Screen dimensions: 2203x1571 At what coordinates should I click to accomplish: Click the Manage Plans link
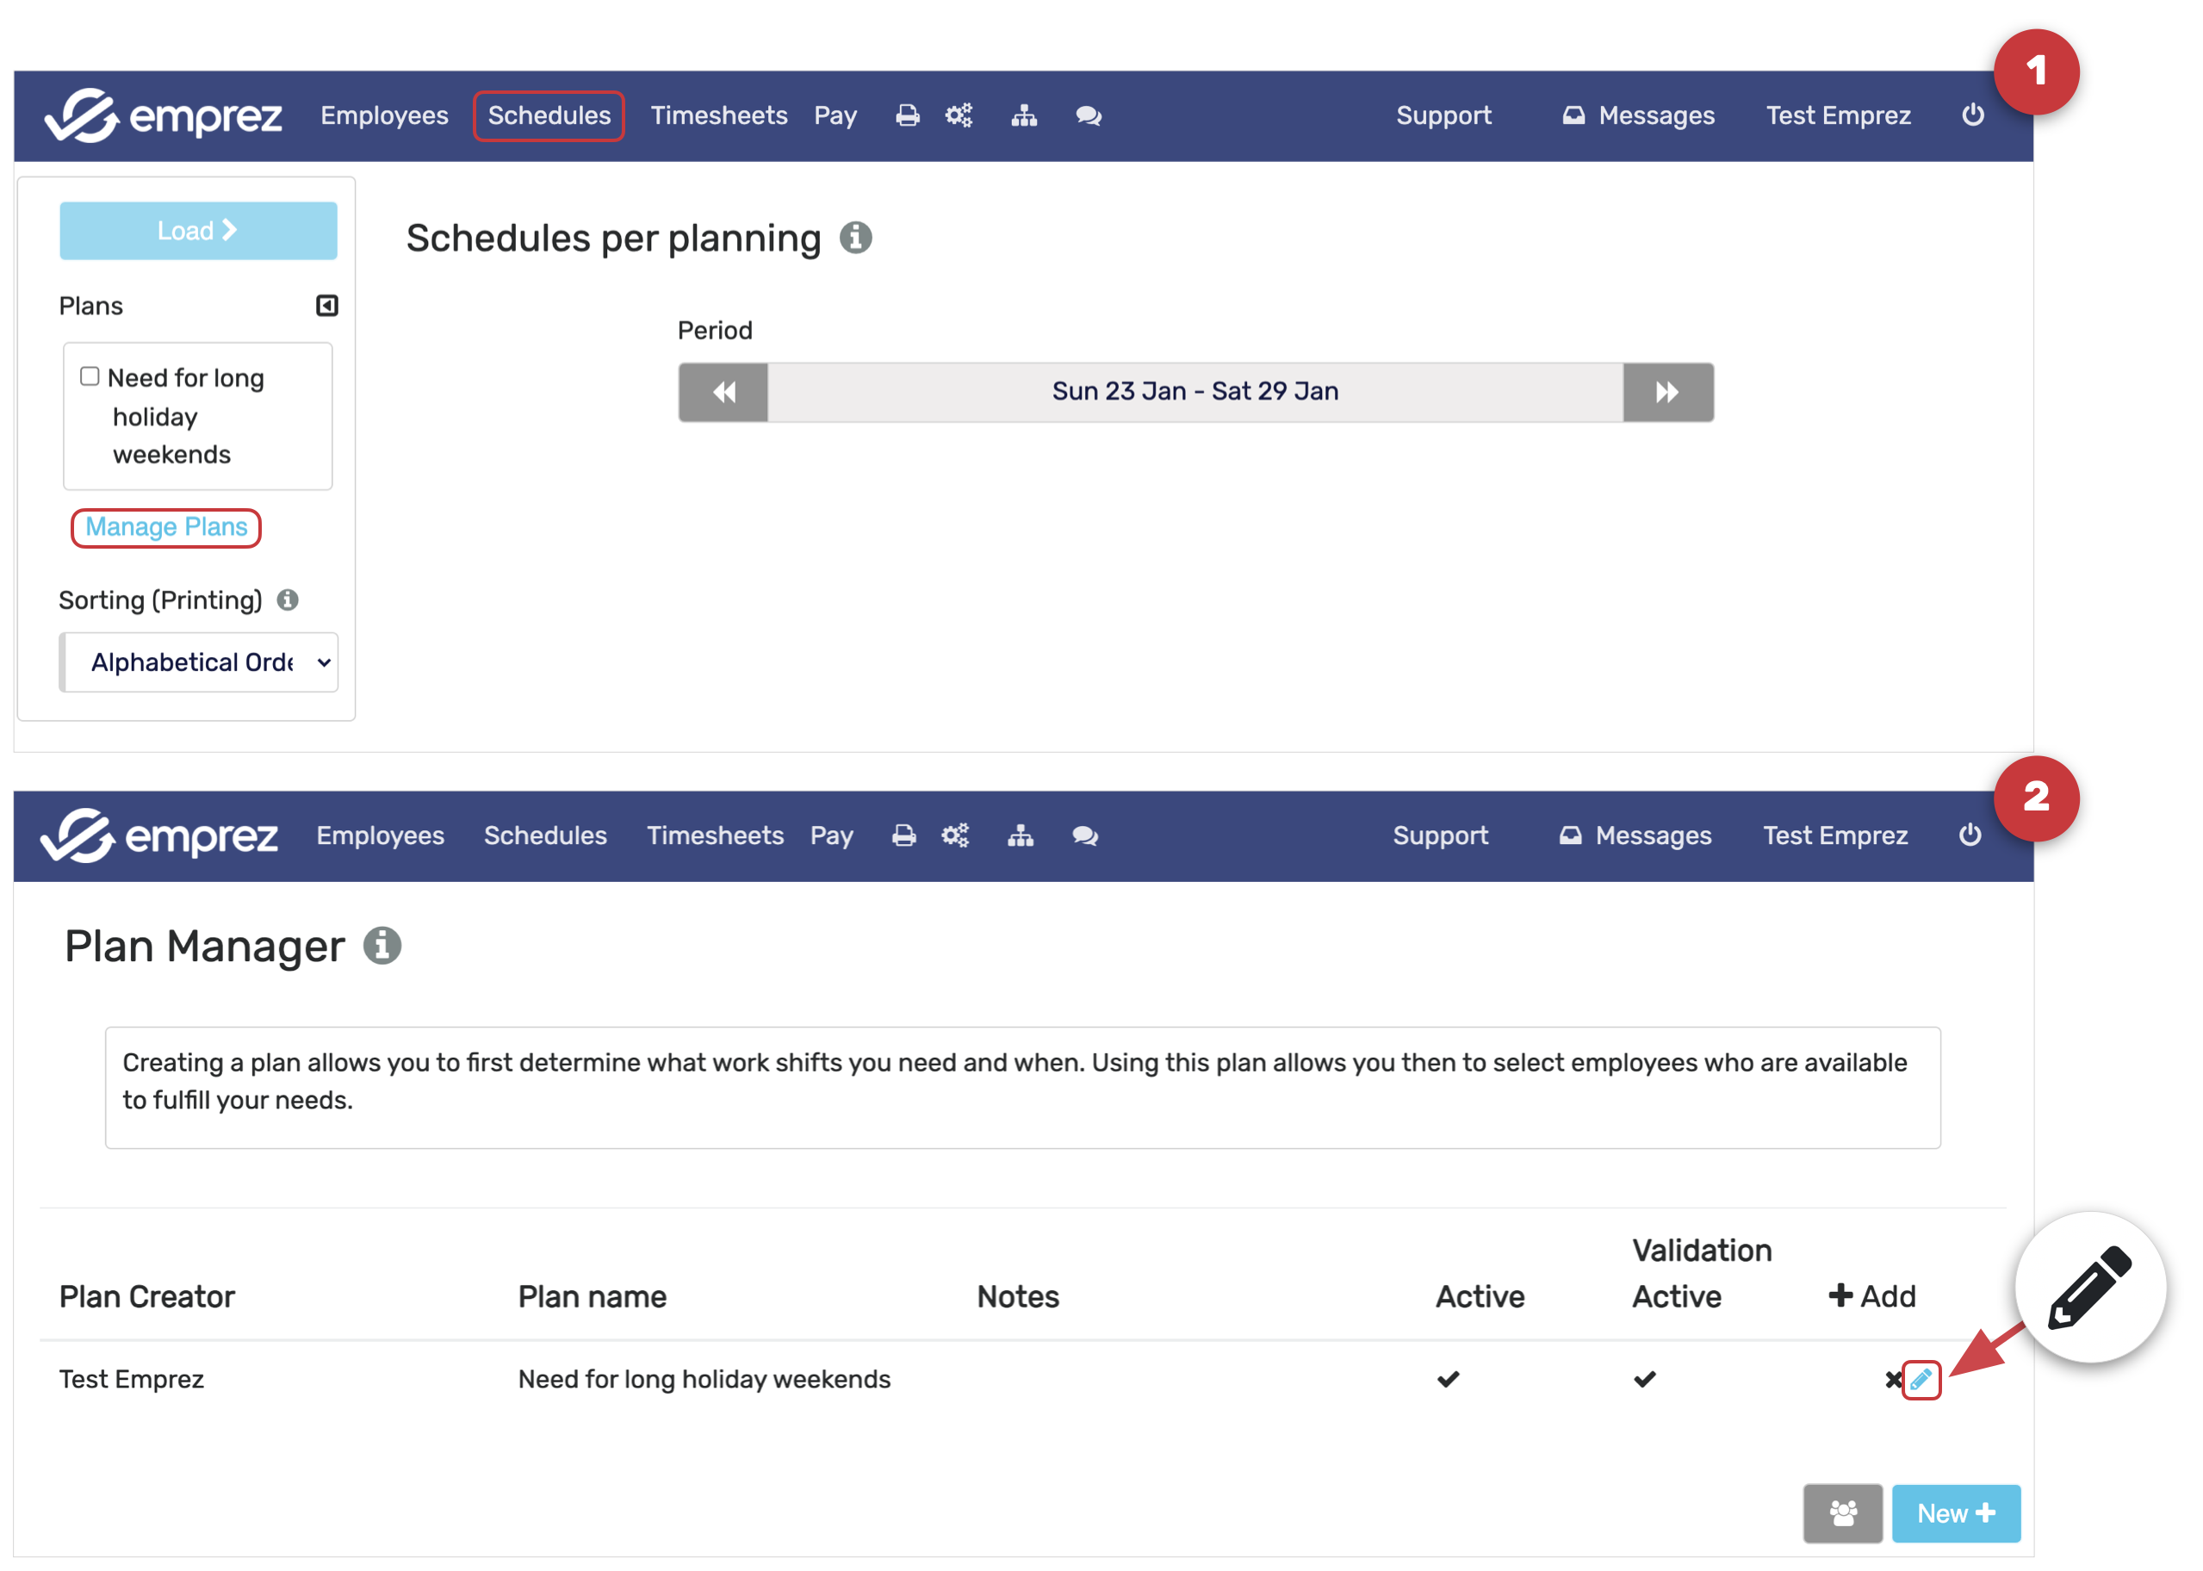pyautogui.click(x=166, y=527)
